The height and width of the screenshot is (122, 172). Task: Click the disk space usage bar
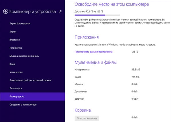(x=97, y=14)
